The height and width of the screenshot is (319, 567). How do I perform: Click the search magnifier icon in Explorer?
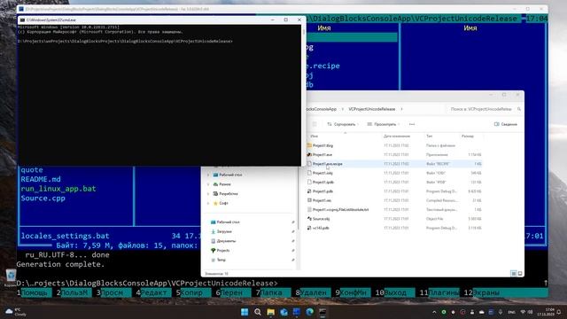click(519, 109)
